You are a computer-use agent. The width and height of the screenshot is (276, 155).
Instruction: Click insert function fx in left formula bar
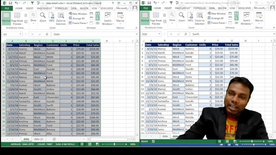tap(47, 34)
